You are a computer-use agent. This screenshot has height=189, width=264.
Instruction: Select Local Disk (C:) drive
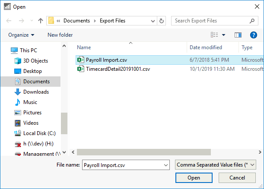point(39,133)
